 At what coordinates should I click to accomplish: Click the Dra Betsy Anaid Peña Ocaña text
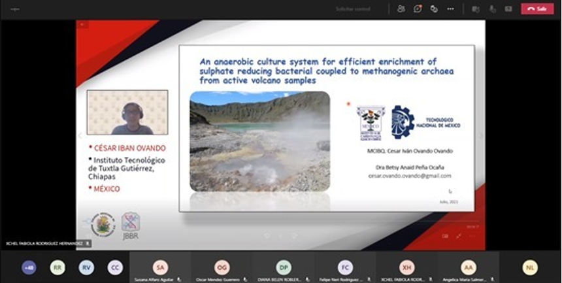pos(410,167)
